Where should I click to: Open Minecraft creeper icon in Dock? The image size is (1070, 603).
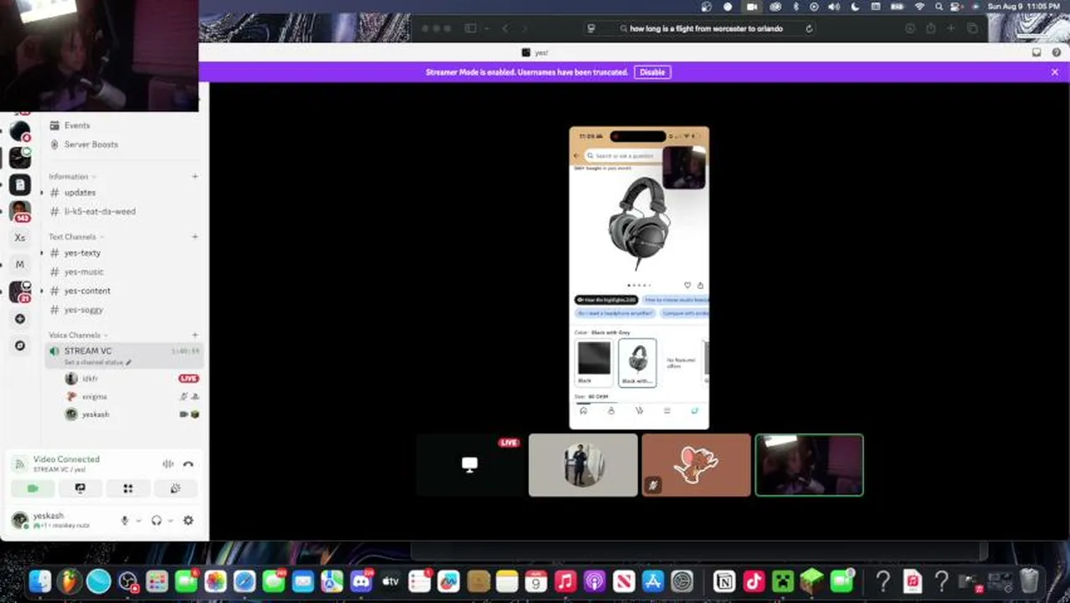click(x=782, y=580)
